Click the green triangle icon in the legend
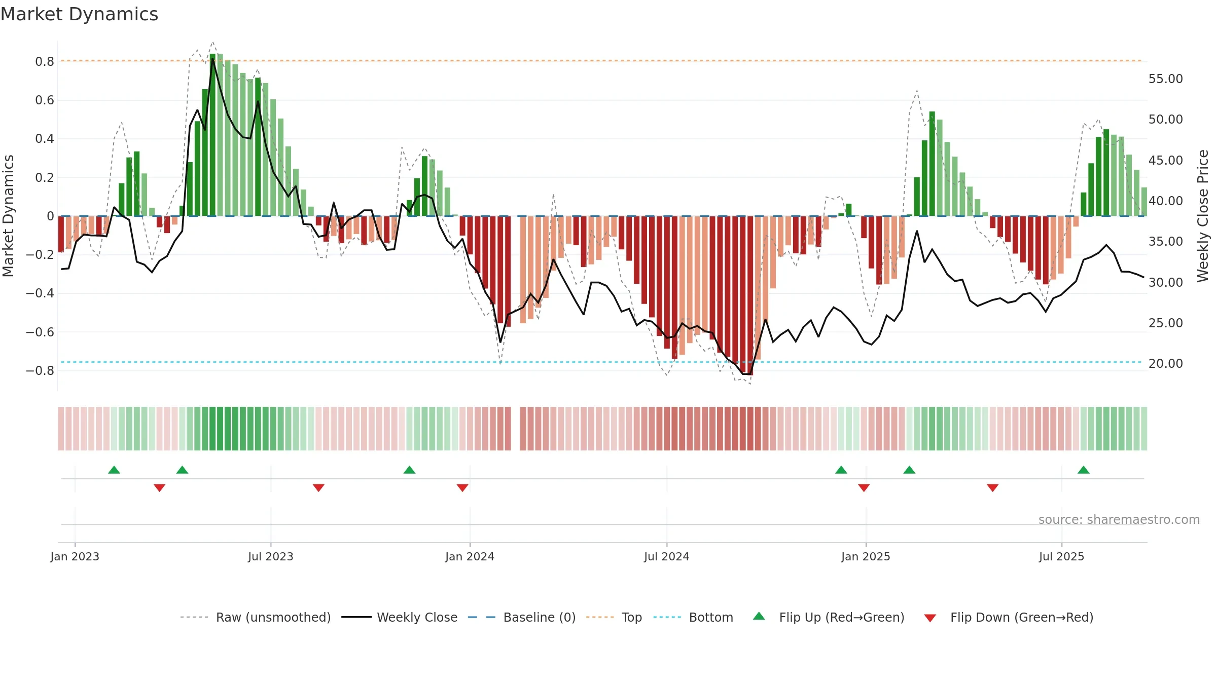1217x684 pixels. (759, 616)
